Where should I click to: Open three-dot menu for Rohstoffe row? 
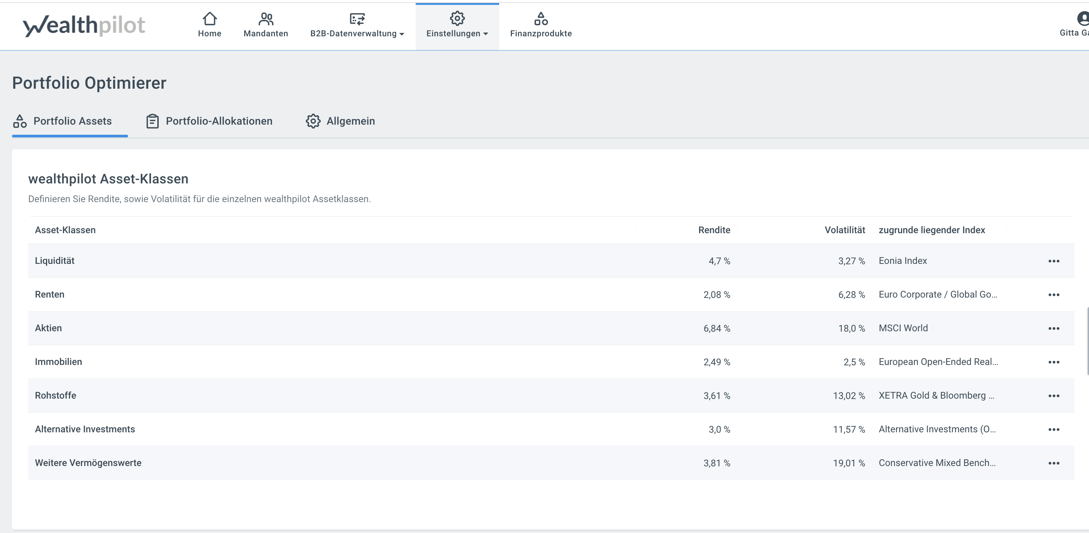[x=1053, y=396]
